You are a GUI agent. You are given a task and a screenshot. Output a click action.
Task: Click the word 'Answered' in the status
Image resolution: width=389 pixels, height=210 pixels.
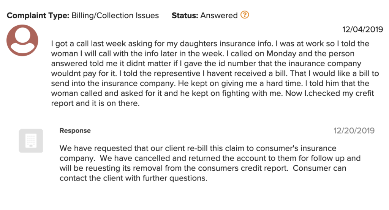pos(219,16)
